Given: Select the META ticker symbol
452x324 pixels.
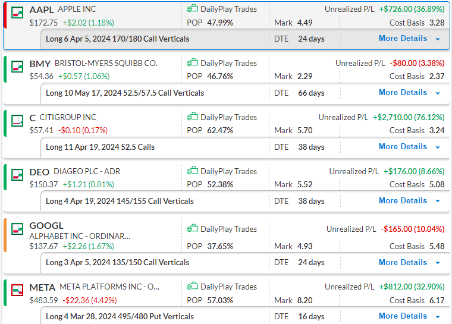Looking at the screenshot, I should coord(42,287).
